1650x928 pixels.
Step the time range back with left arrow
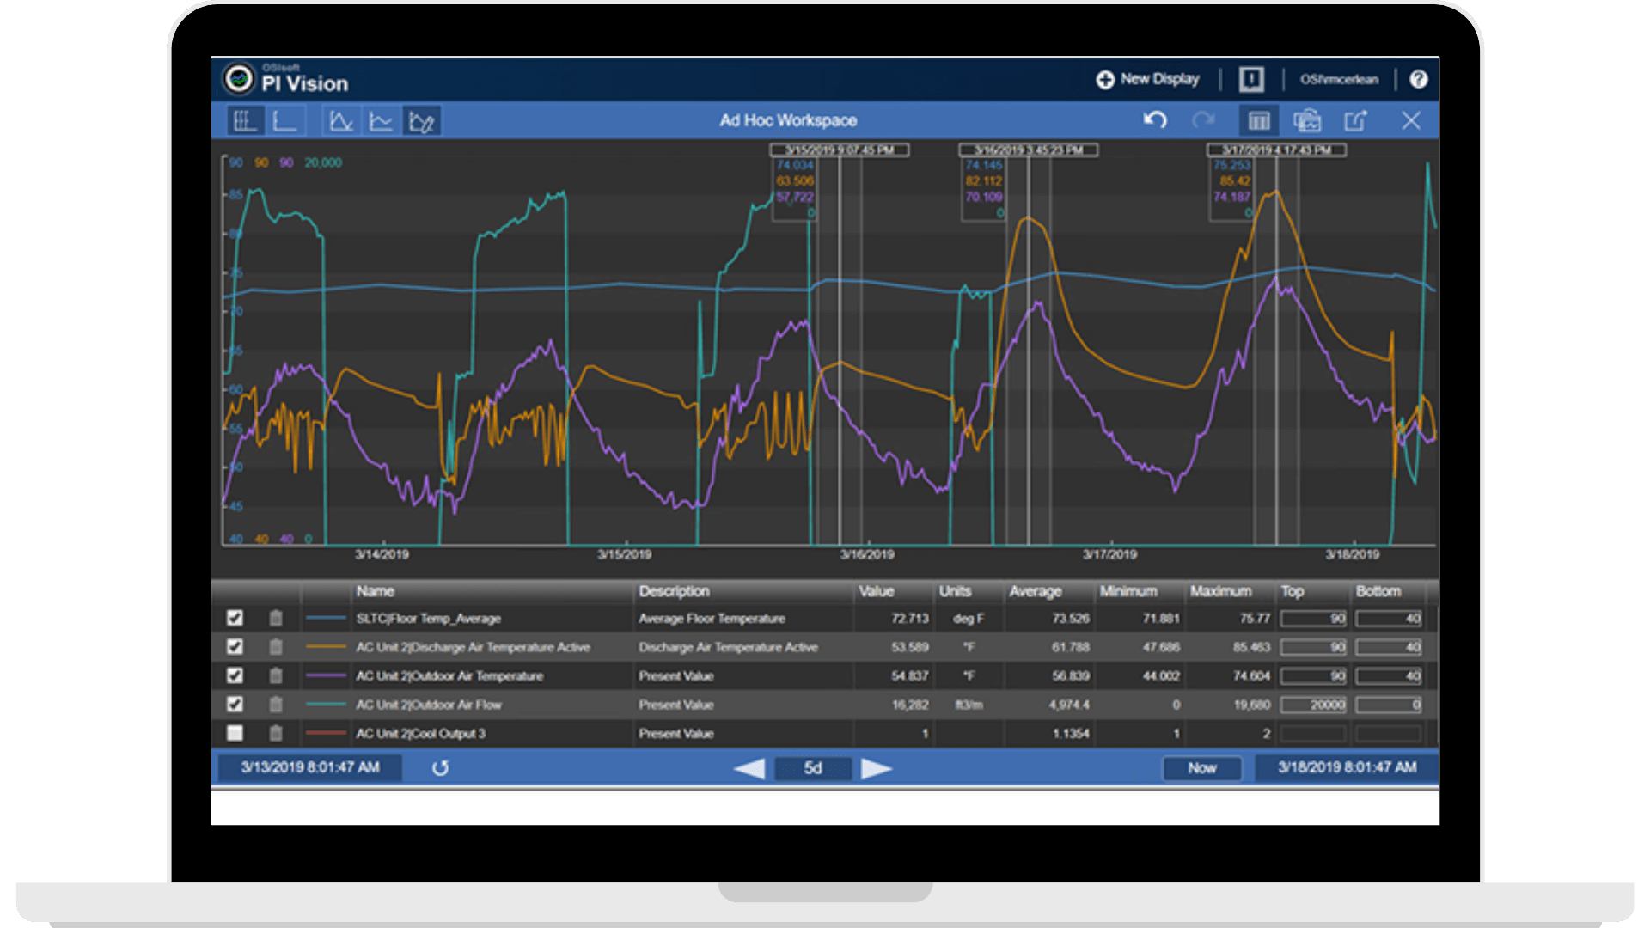coord(749,768)
